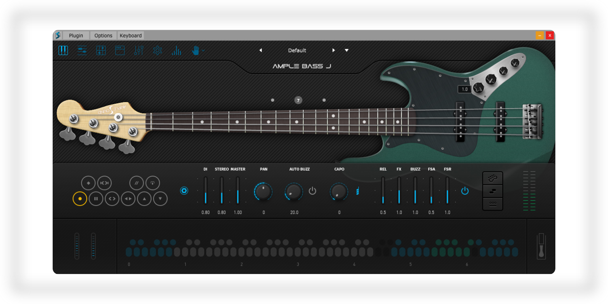Go to the next preset with right arrow
The image size is (608, 304).
(333, 50)
